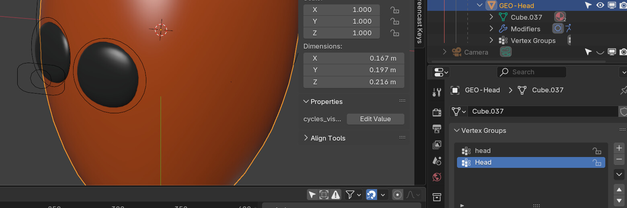The height and width of the screenshot is (208, 627).
Task: Toggle lock on selected 'Head' vertex group
Action: coord(597,163)
